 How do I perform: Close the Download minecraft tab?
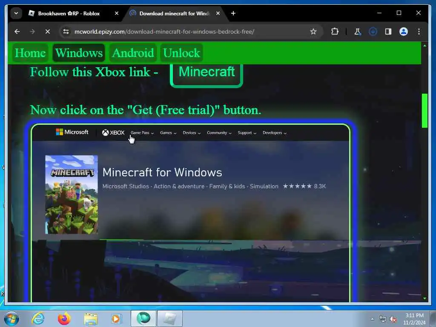(x=218, y=13)
